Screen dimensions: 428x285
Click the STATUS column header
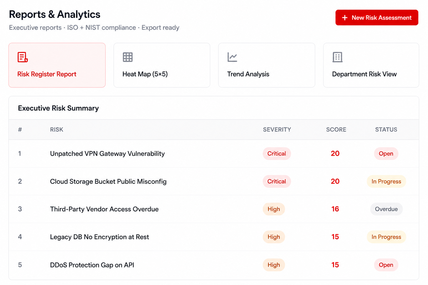click(386, 130)
